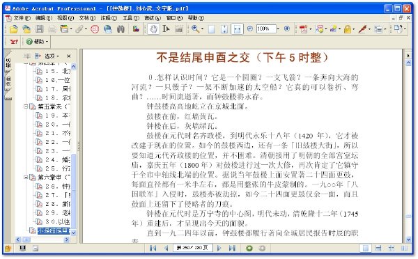Click the zoom percentage field showing 100%

pyautogui.click(x=266, y=29)
